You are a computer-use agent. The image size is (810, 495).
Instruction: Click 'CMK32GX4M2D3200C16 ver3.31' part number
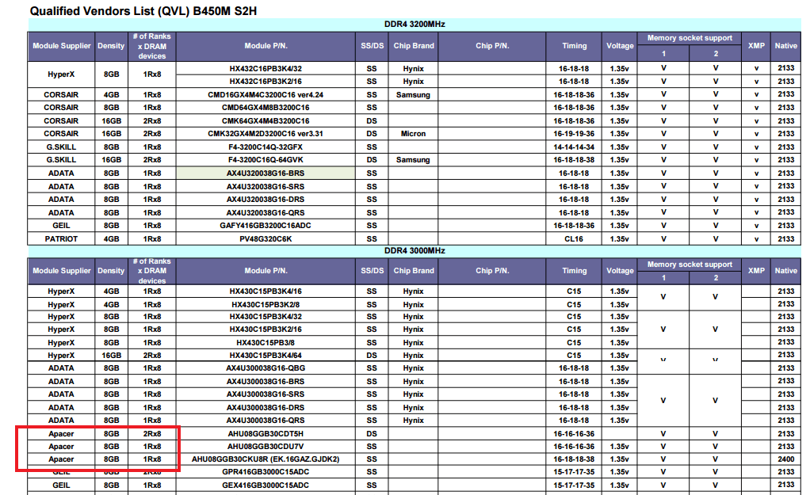tap(266, 134)
